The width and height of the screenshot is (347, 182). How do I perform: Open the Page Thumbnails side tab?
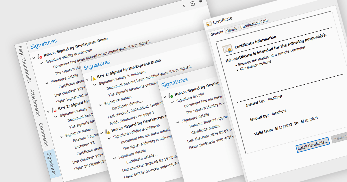tap(25, 64)
